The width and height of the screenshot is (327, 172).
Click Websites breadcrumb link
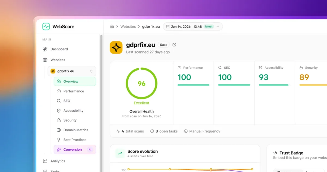(x=128, y=26)
